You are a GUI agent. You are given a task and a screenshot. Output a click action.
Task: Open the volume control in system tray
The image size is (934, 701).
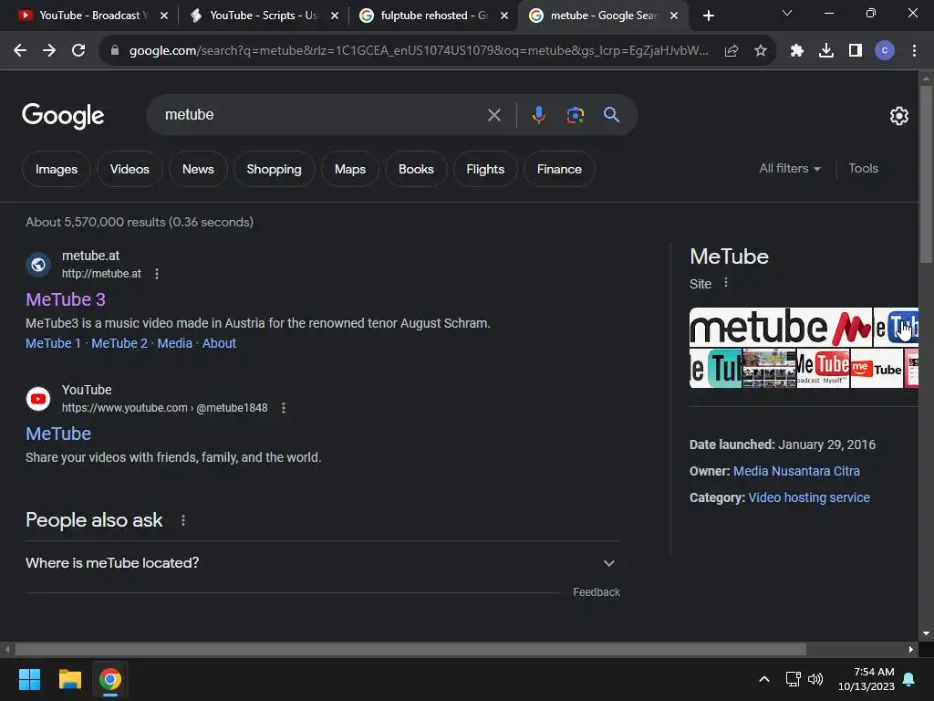[815, 679]
